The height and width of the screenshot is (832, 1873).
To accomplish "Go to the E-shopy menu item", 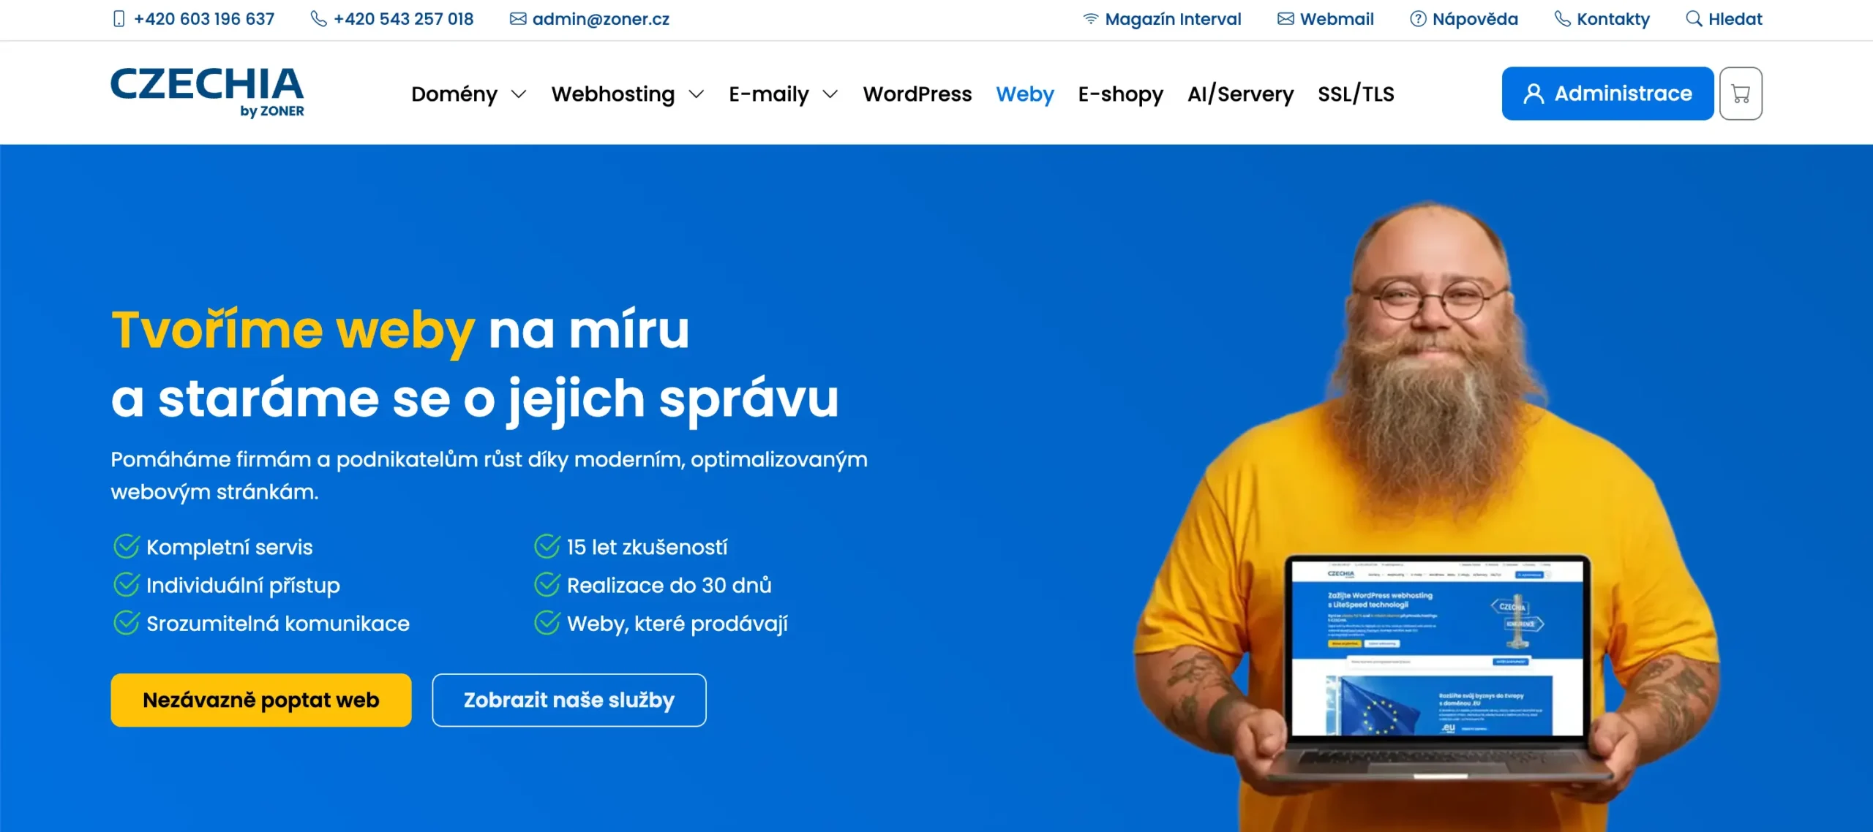I will tap(1121, 94).
